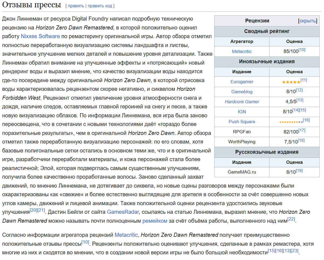Open the GamesRadar link
The width and height of the screenshot is (324, 260).
(123, 212)
